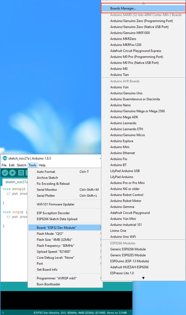
Task: Choose Arduino Robot Control board
Action: click(x=143, y=195)
